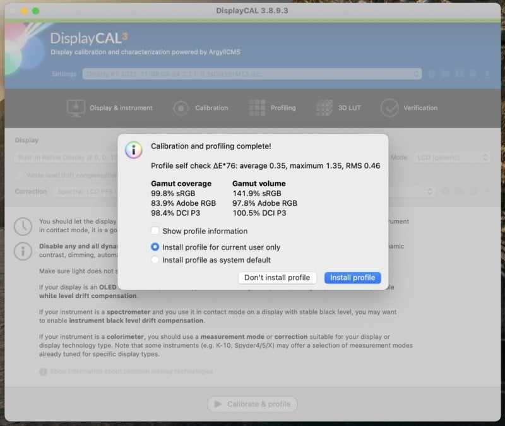Click the info icon beside the Correction dropdown
This screenshot has width=505, height=426.
pyautogui.click(x=446, y=191)
